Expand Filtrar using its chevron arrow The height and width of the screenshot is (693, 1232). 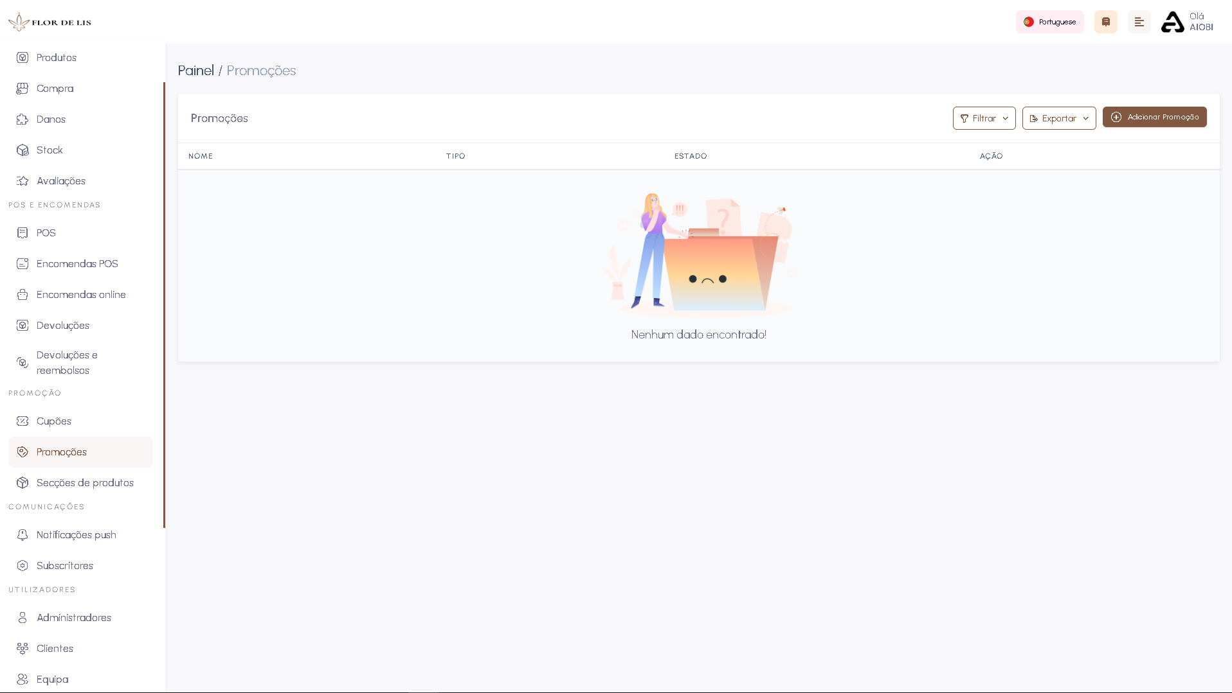point(1005,118)
